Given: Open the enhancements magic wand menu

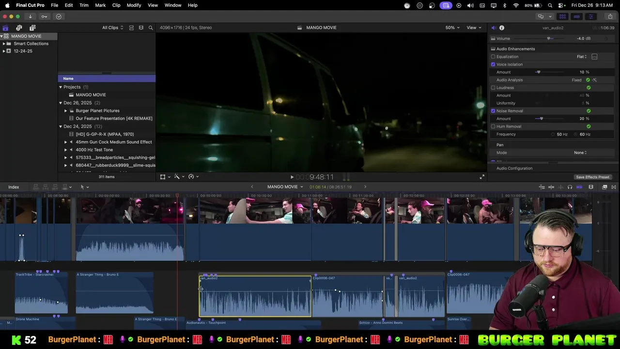Looking at the screenshot, I should click(179, 177).
